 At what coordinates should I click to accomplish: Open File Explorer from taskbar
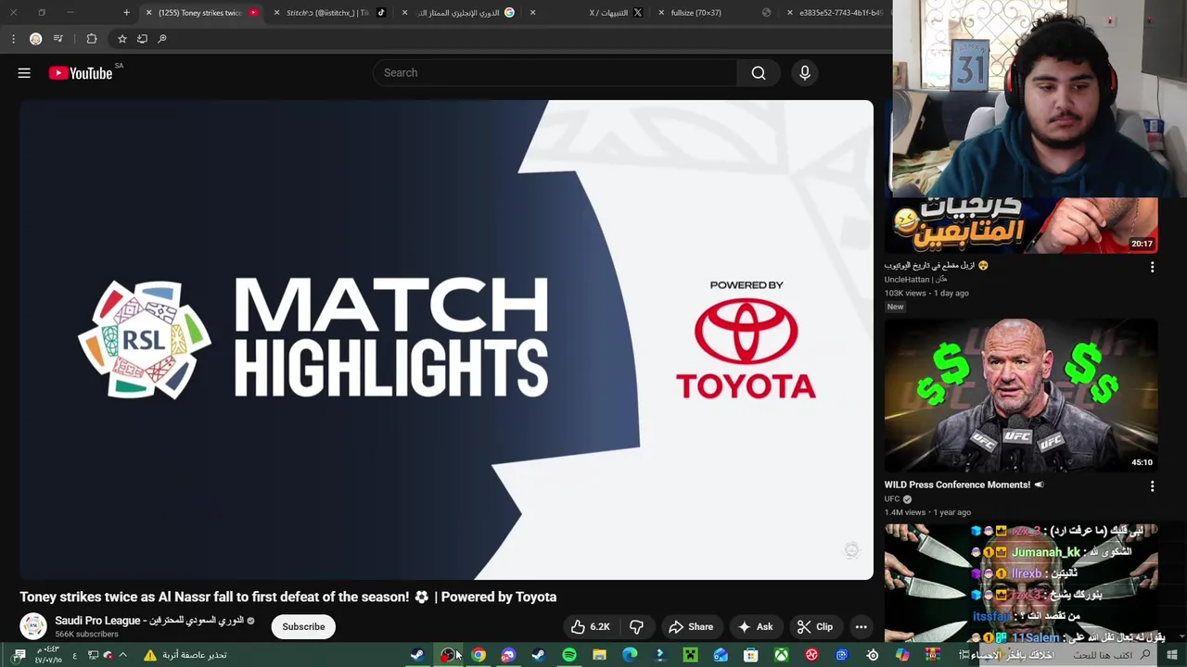(x=600, y=655)
